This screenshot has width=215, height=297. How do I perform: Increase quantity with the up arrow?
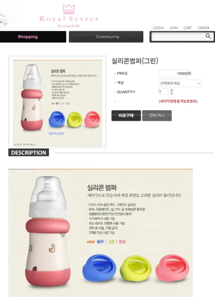(172, 90)
